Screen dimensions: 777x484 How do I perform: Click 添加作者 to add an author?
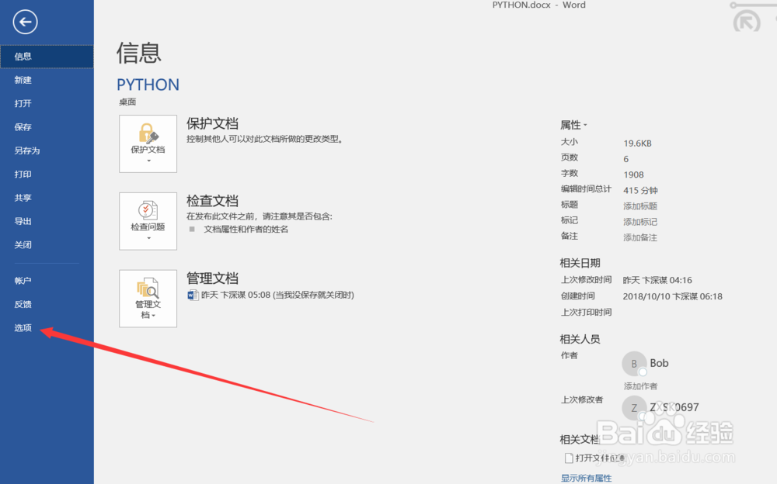pyautogui.click(x=640, y=385)
